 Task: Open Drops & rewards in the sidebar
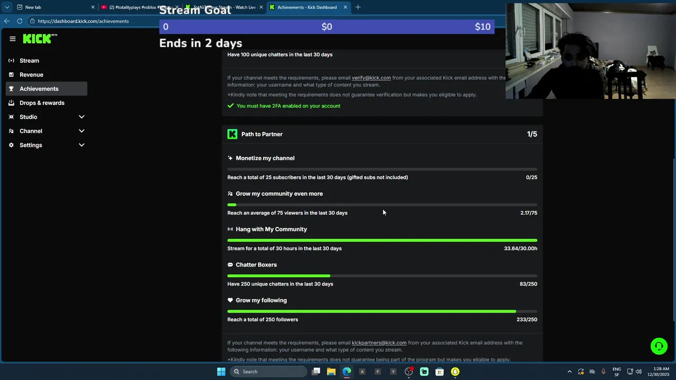coord(46,103)
